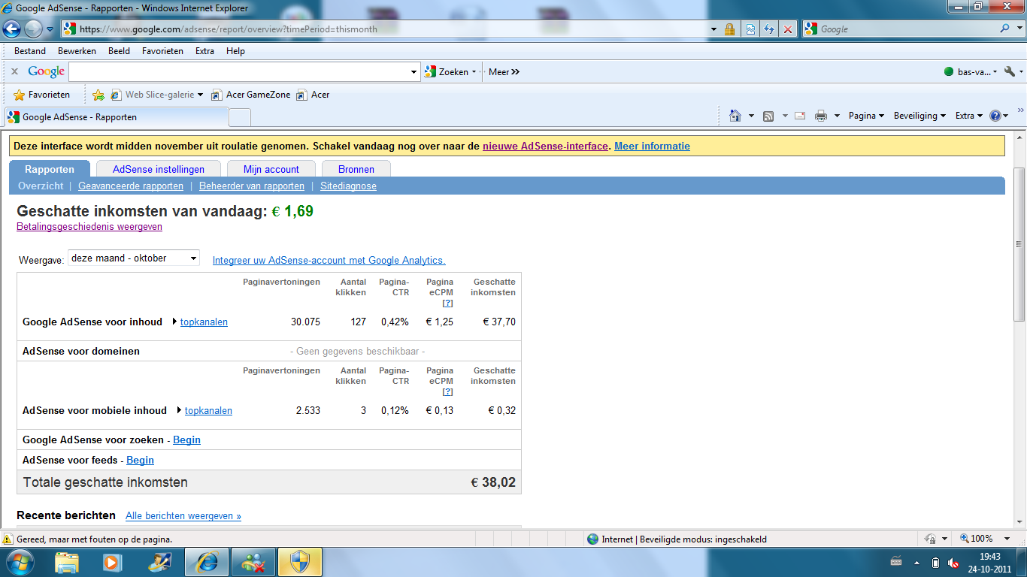Expand topkanalen for Google AdSense voor inhoud
The height and width of the screenshot is (577, 1027).
pyautogui.click(x=204, y=322)
